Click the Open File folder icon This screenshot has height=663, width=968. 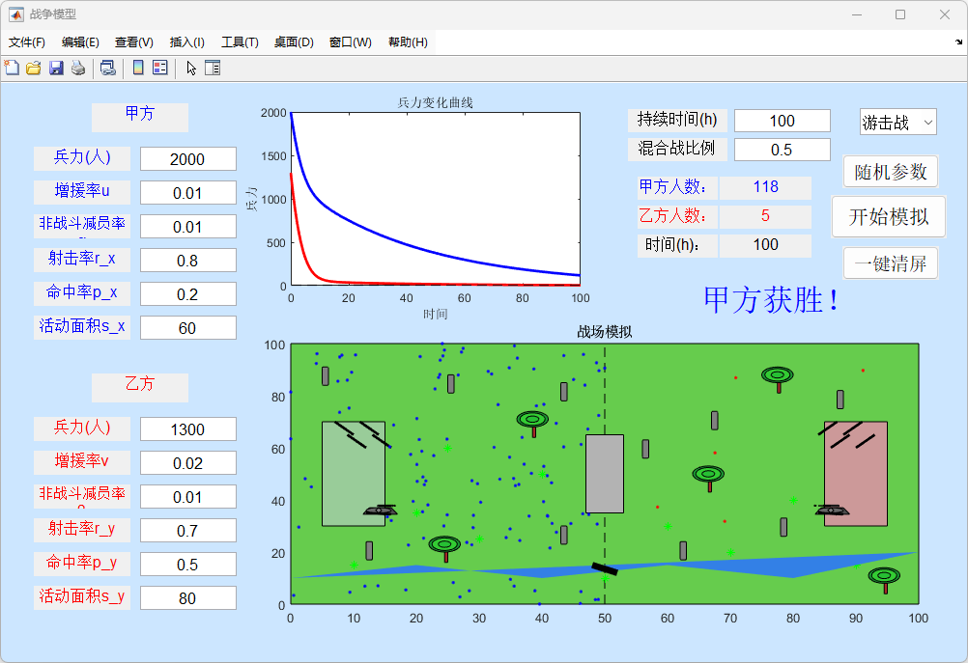coord(33,68)
